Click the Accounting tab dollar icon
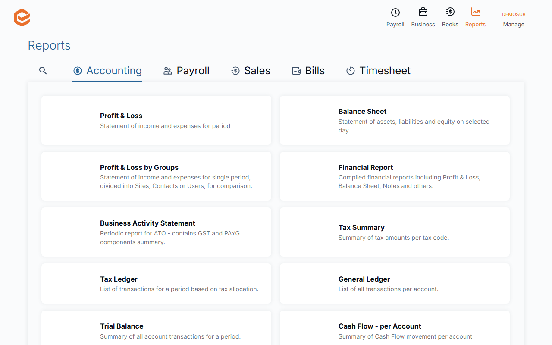The height and width of the screenshot is (345, 552). (x=78, y=71)
